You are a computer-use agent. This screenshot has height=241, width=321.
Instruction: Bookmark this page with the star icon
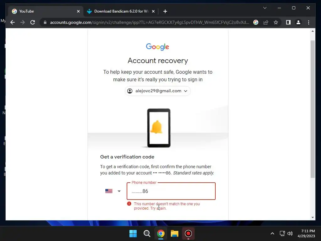276,22
